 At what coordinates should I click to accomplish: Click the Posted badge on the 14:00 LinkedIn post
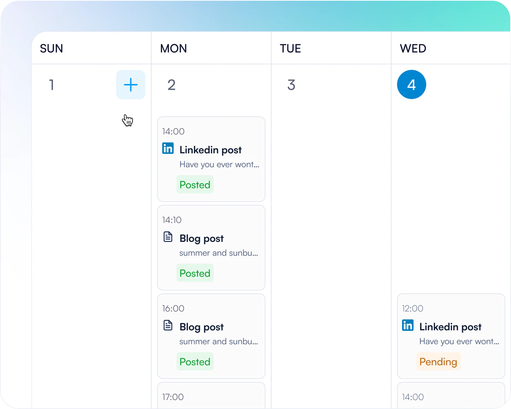coord(195,184)
